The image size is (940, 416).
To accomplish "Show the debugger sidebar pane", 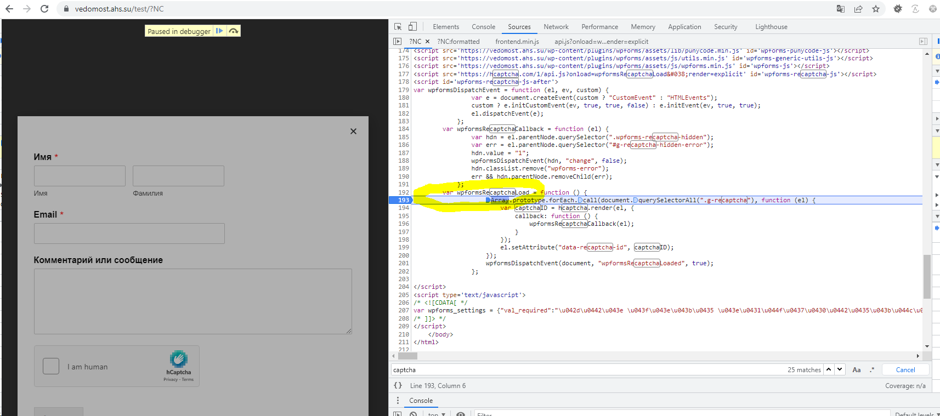I will (x=923, y=42).
